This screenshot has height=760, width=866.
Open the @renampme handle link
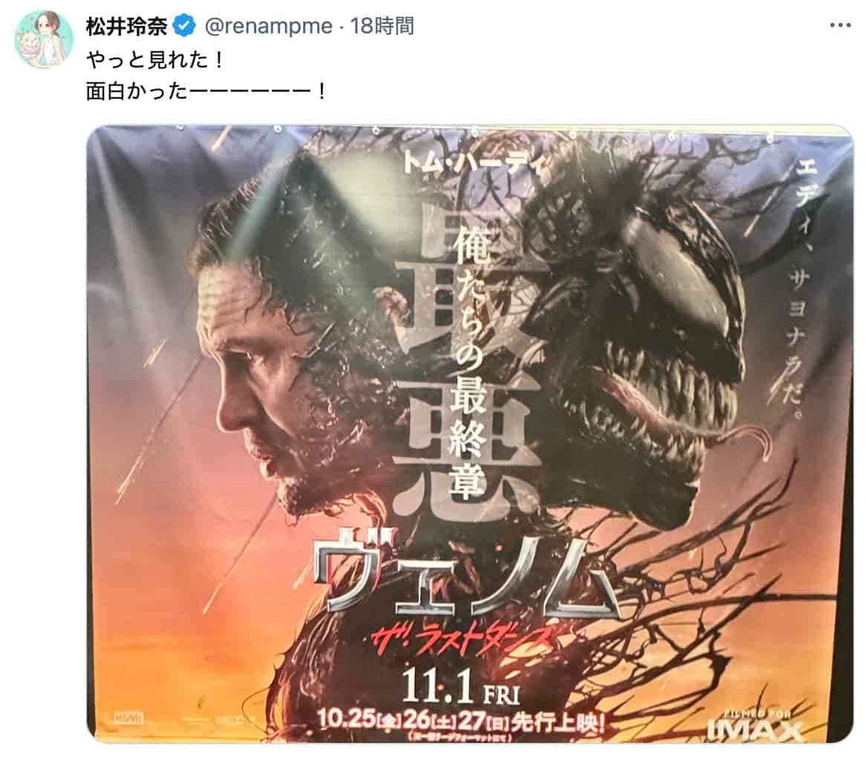pyautogui.click(x=269, y=26)
